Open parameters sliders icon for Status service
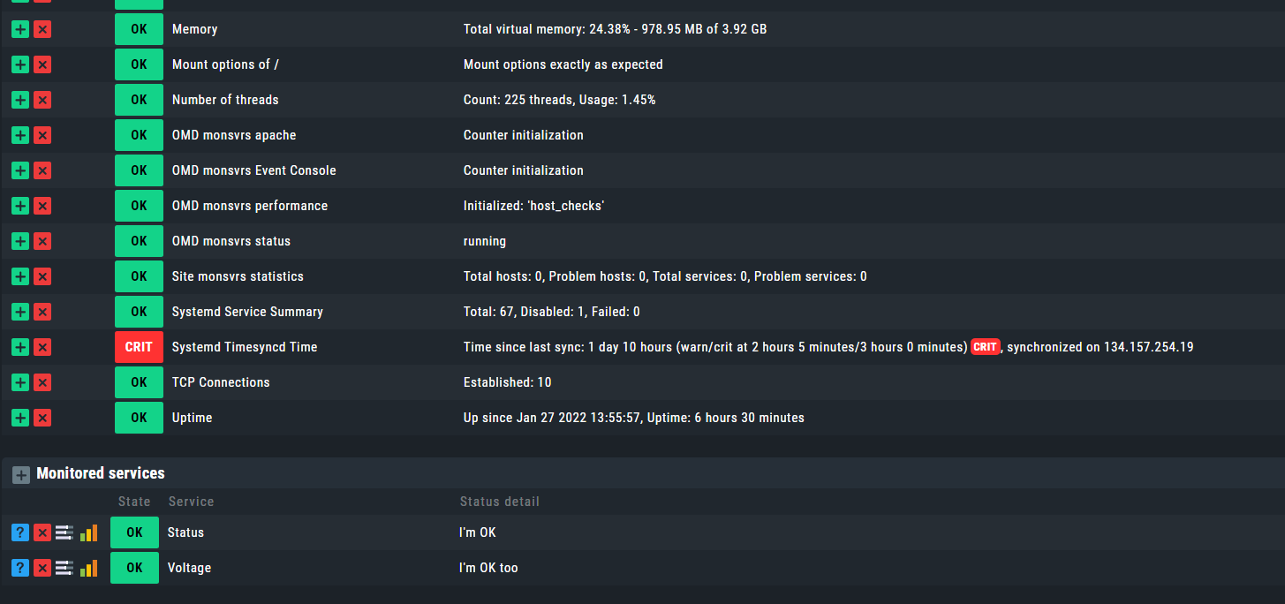Viewport: 1285px width, 604px height. click(x=64, y=532)
